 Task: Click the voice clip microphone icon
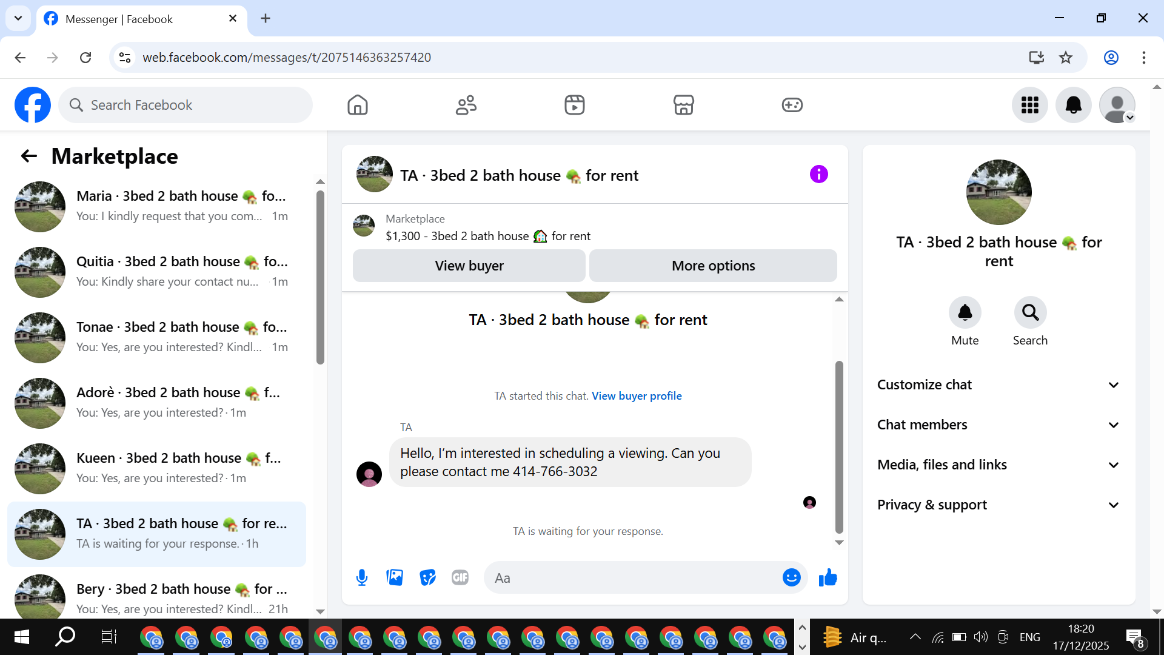coord(362,577)
